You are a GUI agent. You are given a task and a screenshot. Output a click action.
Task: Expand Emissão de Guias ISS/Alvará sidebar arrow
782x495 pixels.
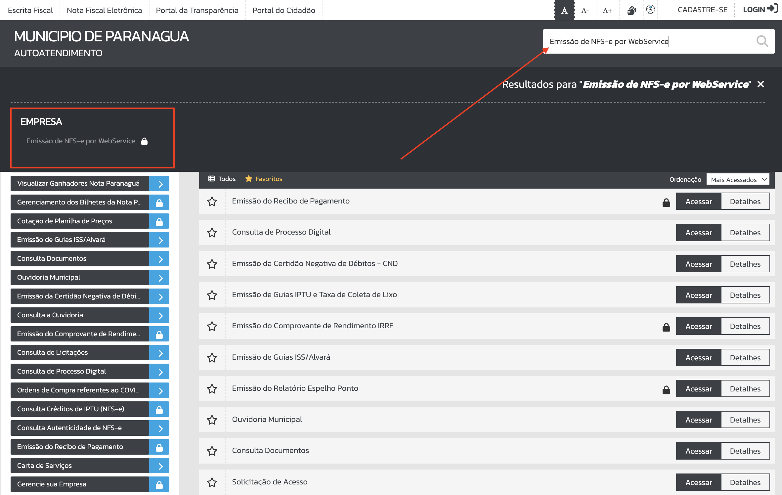[160, 240]
